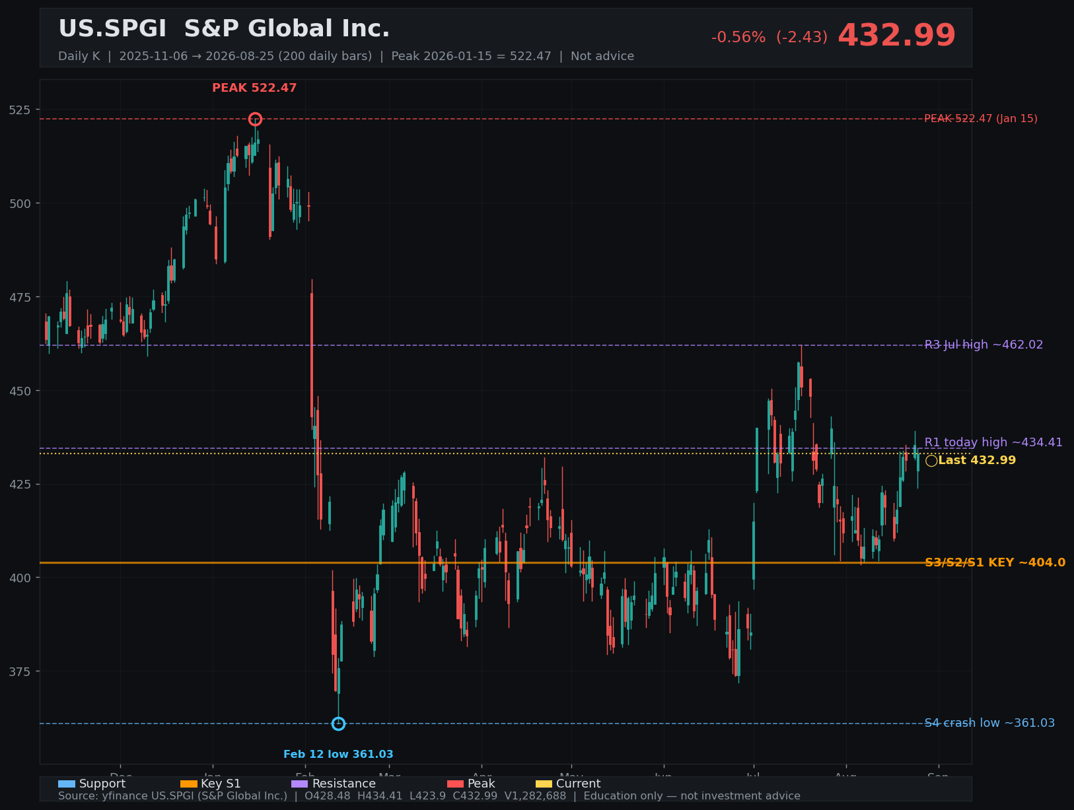Viewport: 1074px width, 810px height.
Task: Click the 'PEAK 522.47 (Jan 15)' line label
Action: tap(981, 119)
